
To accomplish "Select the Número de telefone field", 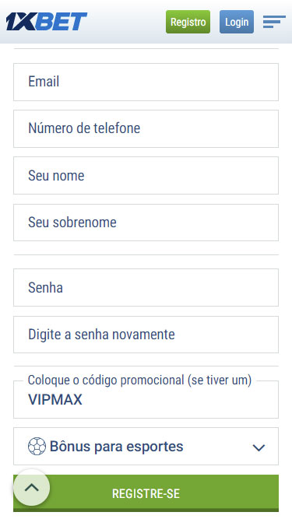I will (x=146, y=128).
